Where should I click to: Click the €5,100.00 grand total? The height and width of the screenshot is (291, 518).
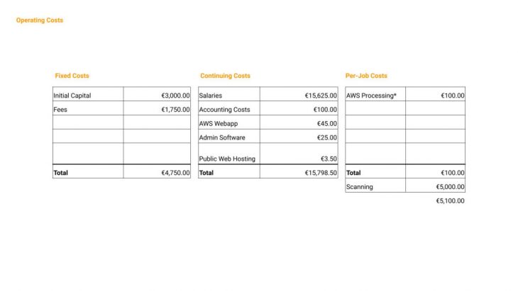(x=450, y=201)
